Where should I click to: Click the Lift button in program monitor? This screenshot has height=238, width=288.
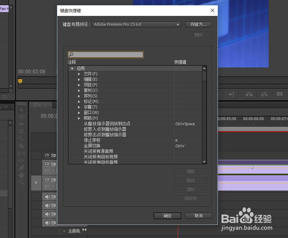[x=249, y=94]
